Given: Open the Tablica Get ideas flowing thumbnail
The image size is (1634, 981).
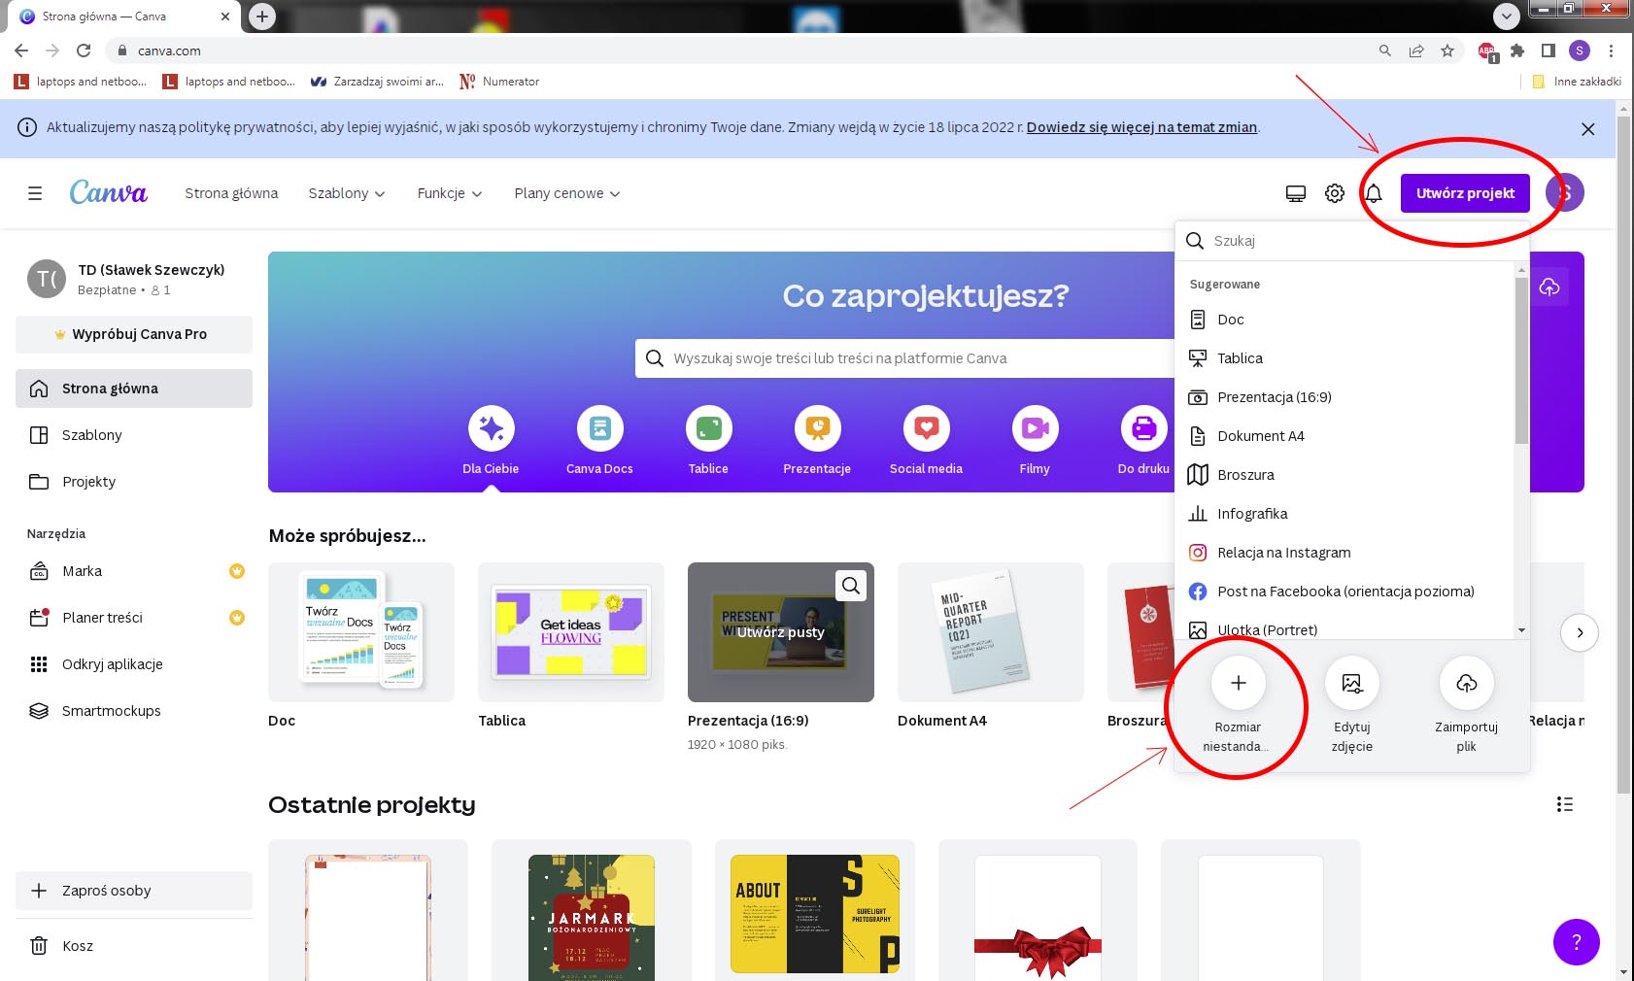Looking at the screenshot, I should click(571, 632).
